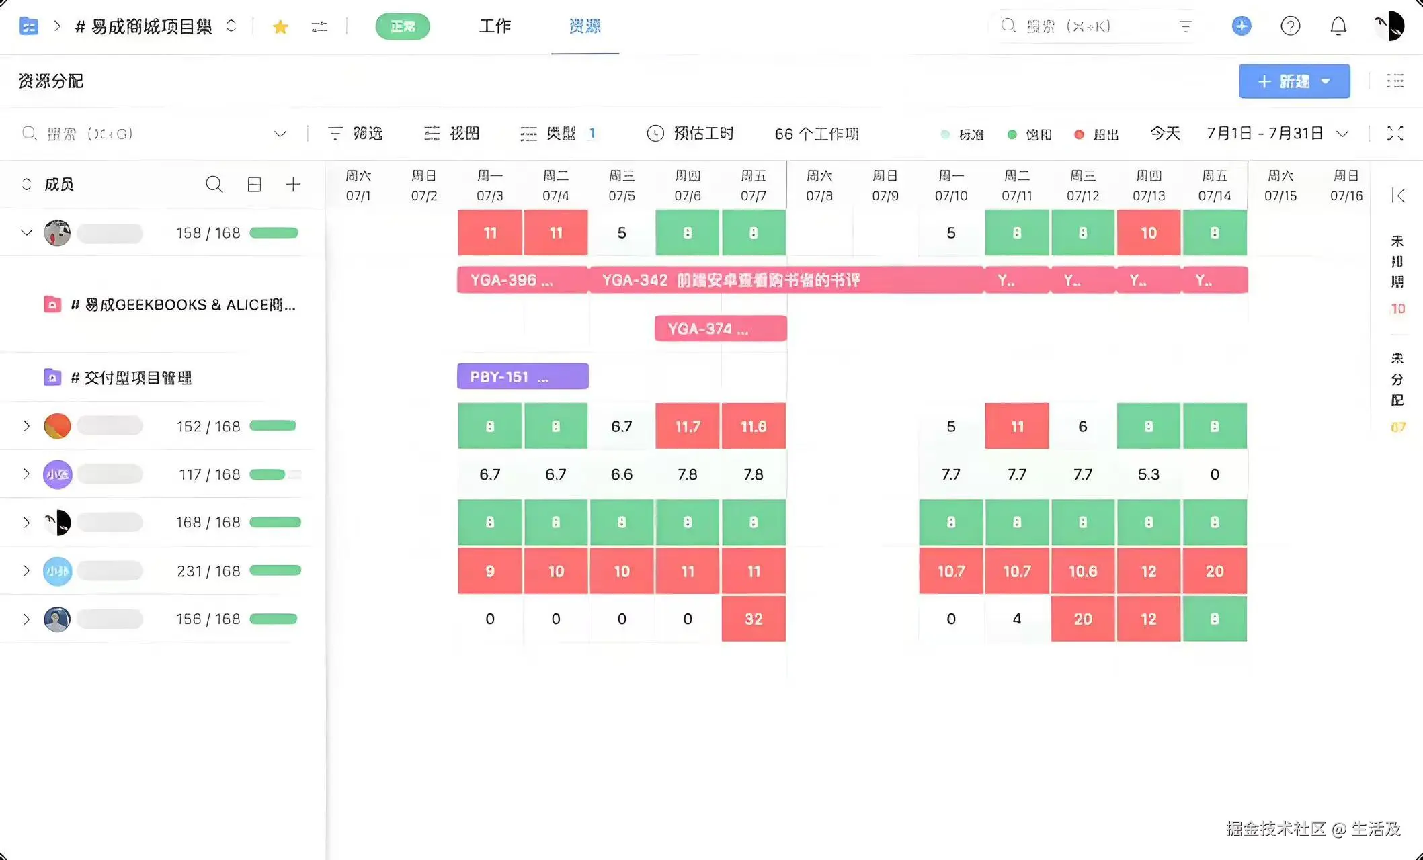The width and height of the screenshot is (1423, 860).
Task: Switch to the 工作 tab
Action: 495,27
